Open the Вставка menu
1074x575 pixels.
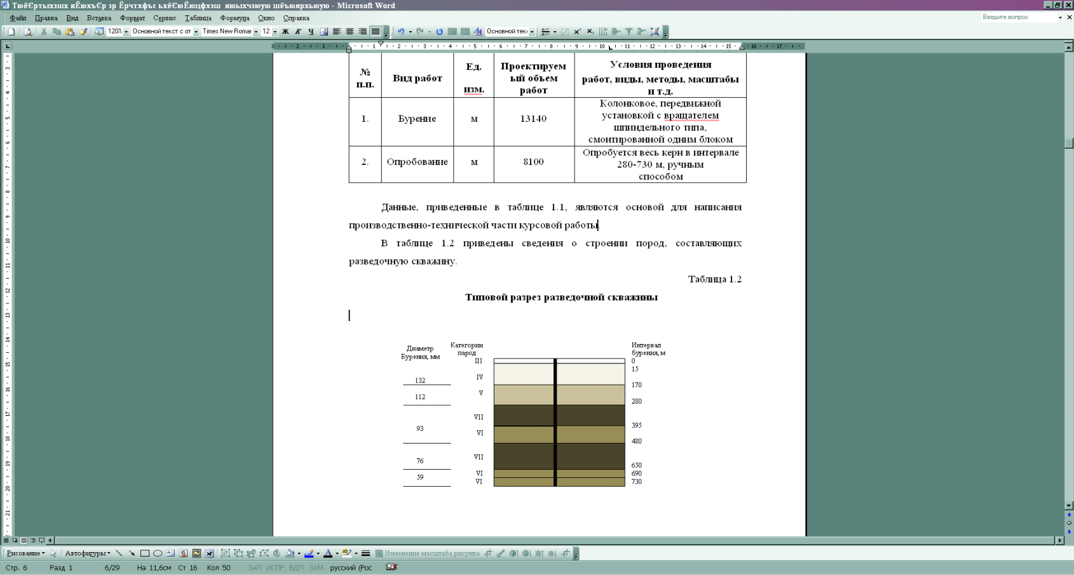pyautogui.click(x=99, y=18)
